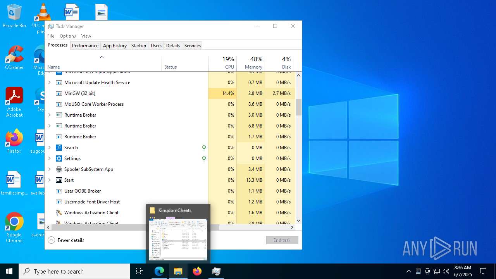Open the network icon in system tray
Image resolution: width=496 pixels, height=279 pixels.
coord(437,271)
